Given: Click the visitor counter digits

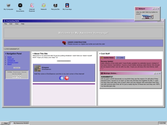Looking at the screenshot, I should pyautogui.click(x=17, y=77).
